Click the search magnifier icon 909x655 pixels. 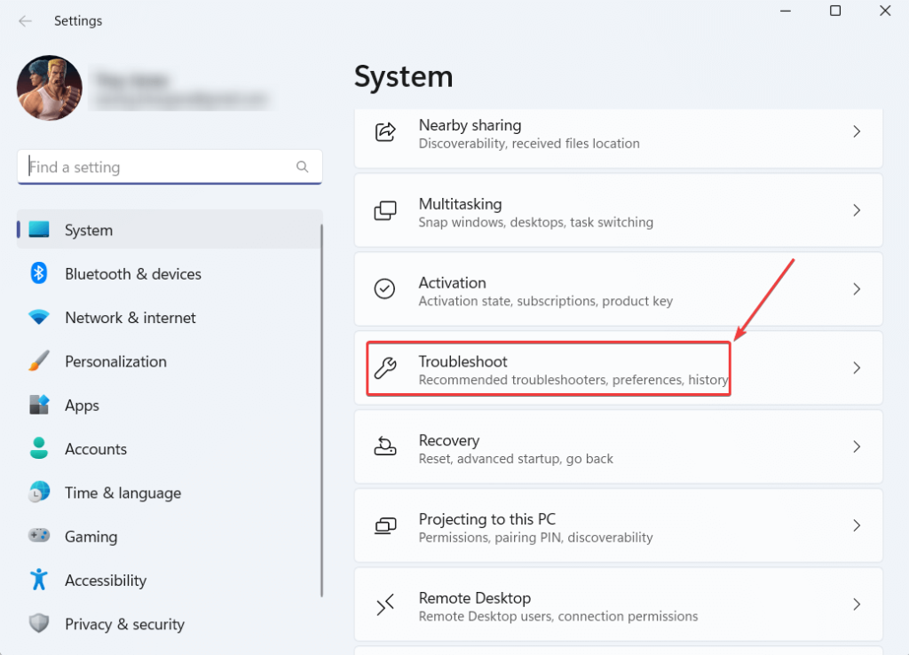click(303, 167)
